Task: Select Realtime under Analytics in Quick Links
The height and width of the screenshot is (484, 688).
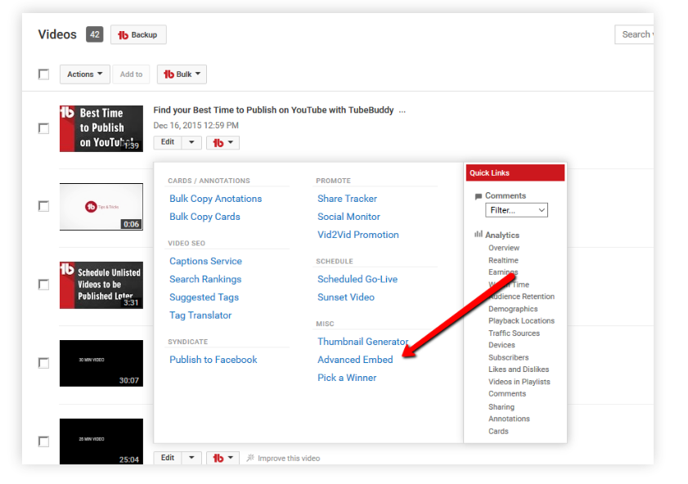Action: coord(503,260)
